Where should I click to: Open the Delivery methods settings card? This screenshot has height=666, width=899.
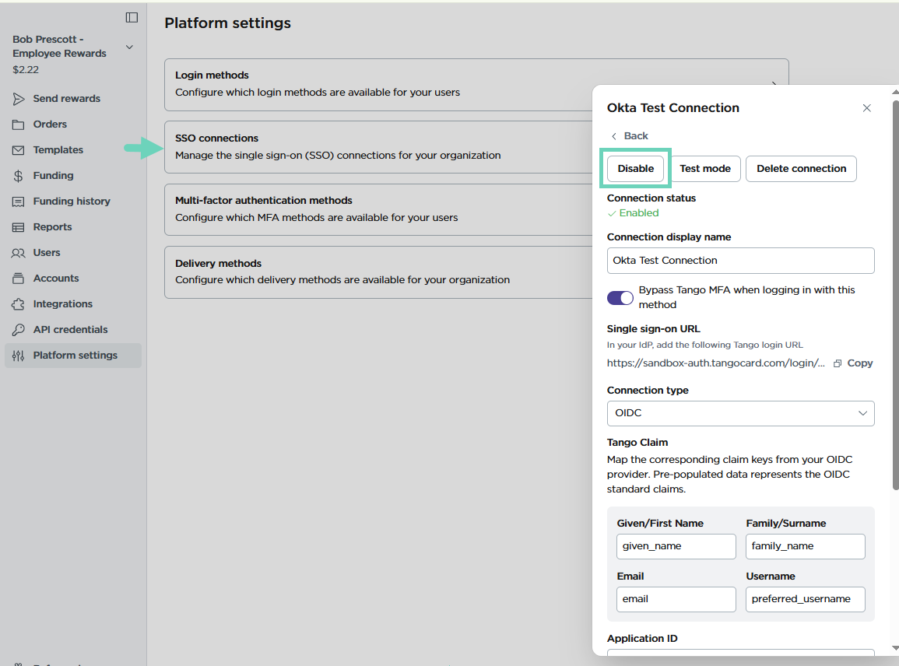point(378,272)
